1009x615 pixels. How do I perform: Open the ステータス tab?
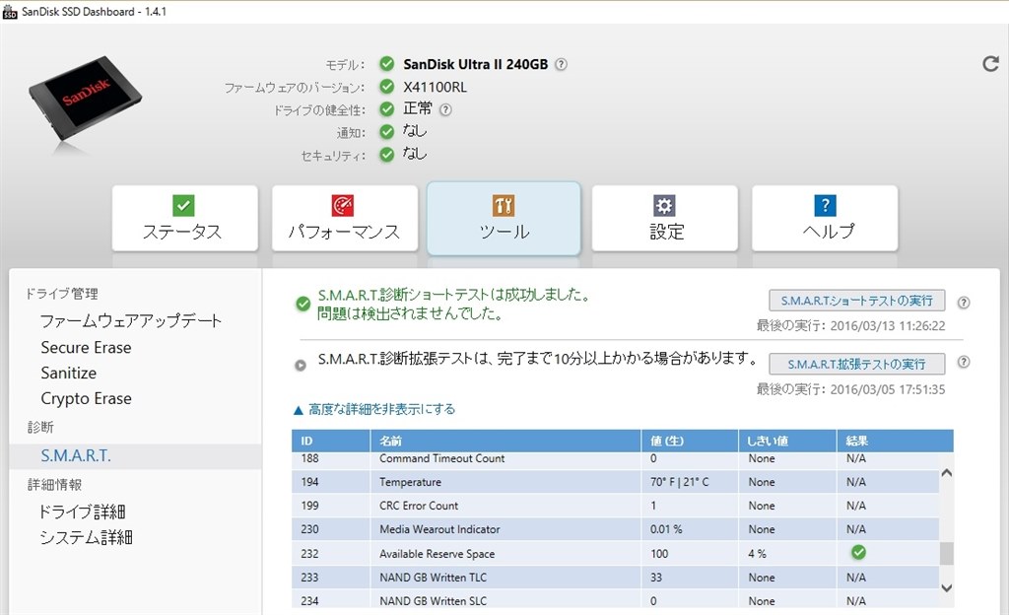tap(184, 218)
